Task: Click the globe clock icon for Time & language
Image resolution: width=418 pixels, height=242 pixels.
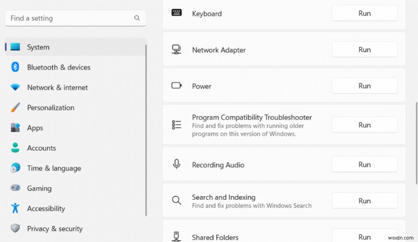Action: [x=15, y=168]
